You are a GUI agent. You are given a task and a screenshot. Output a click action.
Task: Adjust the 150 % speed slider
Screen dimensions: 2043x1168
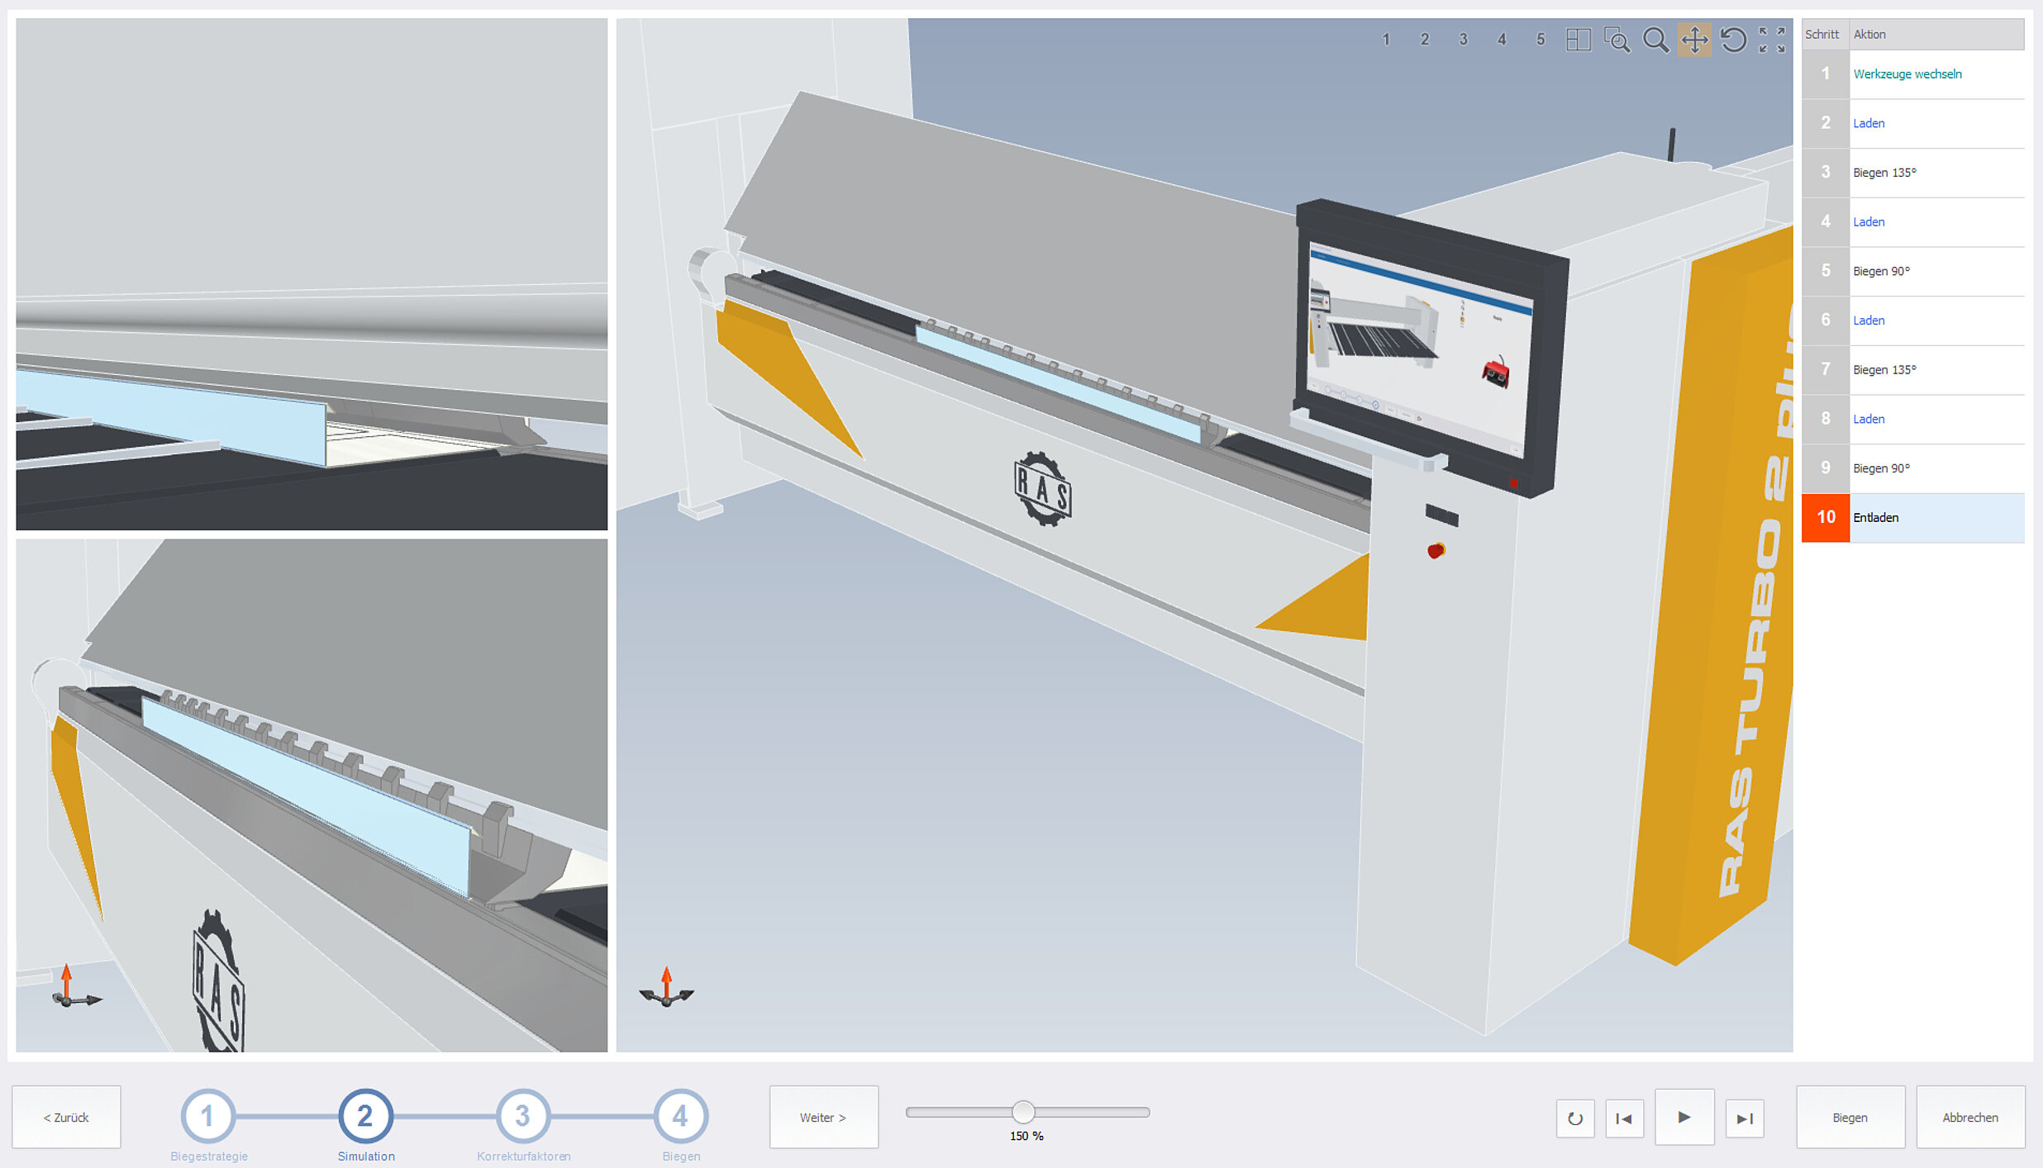coord(1023,1112)
